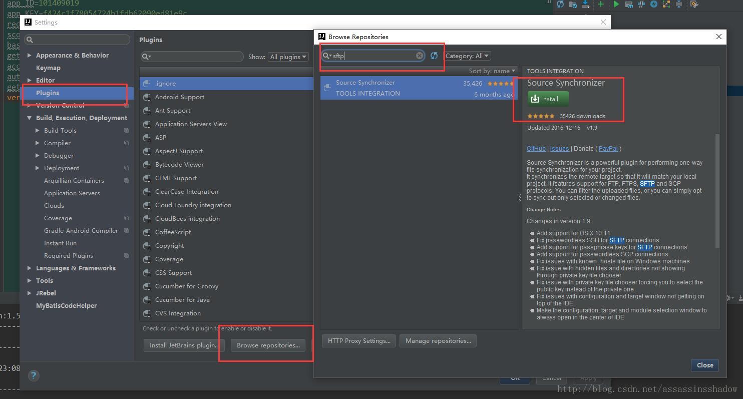Select Cloud Foundry integration plugin row
Viewport: 743px width, 399px height.
[227, 205]
